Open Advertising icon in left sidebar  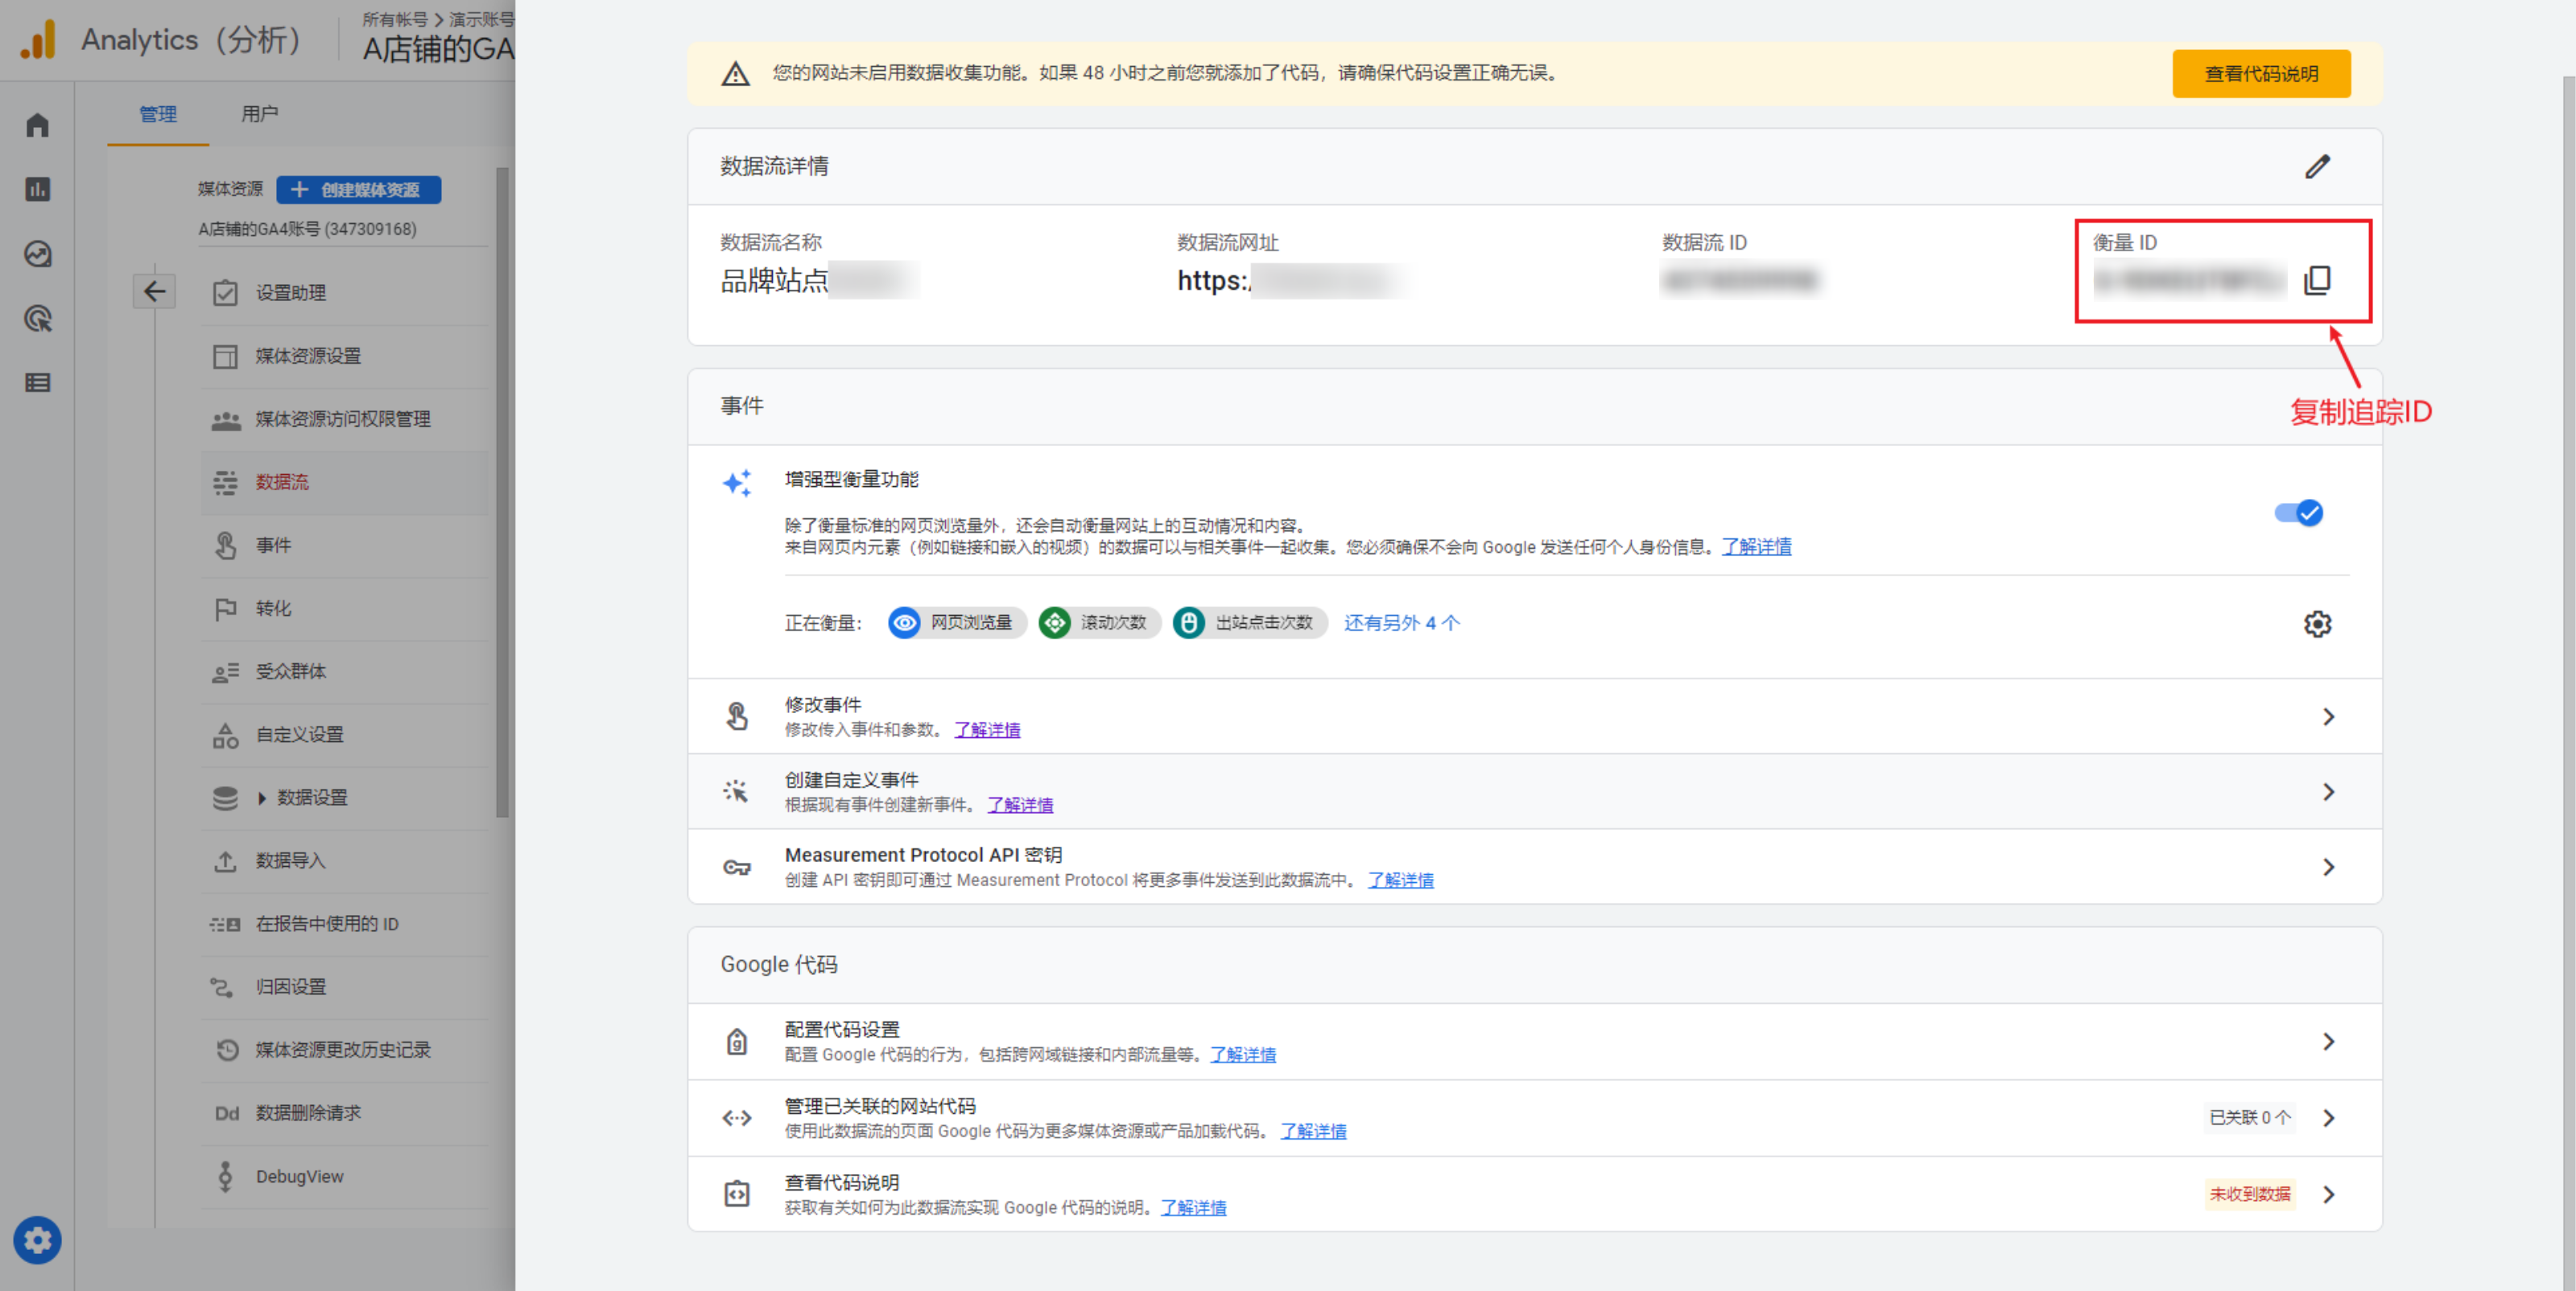(x=37, y=319)
